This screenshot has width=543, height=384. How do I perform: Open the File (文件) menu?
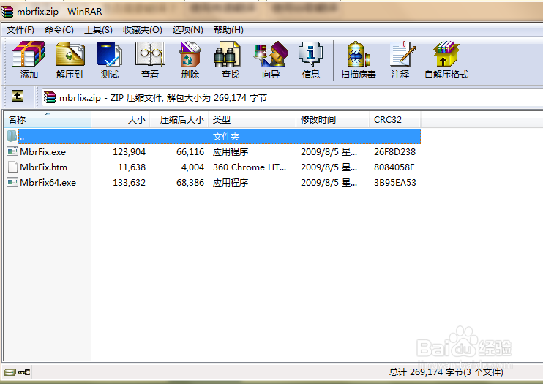click(x=20, y=30)
